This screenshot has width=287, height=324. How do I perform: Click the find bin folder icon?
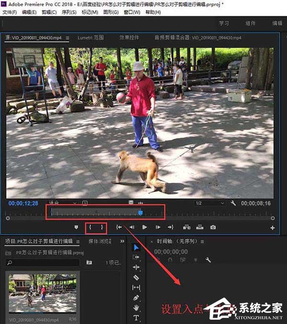pos(89,263)
